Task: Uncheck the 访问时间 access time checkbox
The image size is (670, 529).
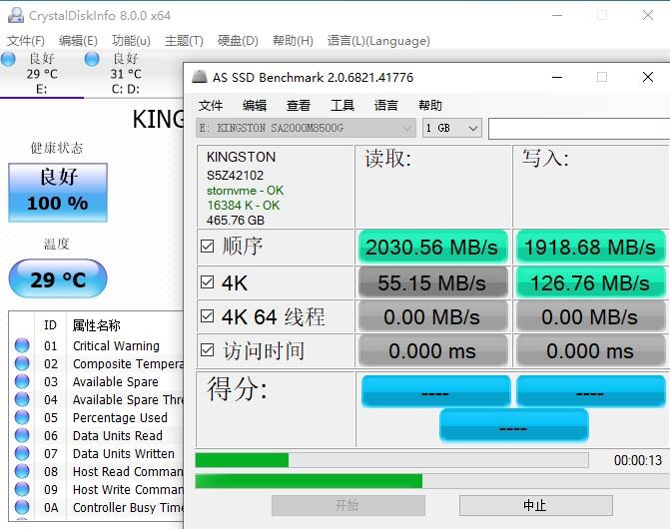Action: pos(208,350)
